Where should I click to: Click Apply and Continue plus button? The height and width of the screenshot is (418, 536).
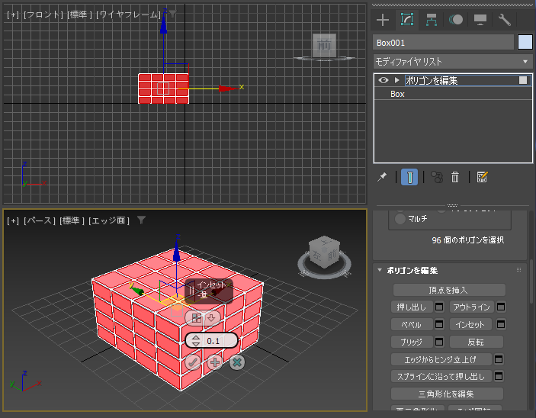(215, 362)
